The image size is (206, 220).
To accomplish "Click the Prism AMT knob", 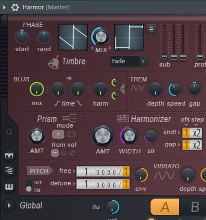I will [x=37, y=136].
